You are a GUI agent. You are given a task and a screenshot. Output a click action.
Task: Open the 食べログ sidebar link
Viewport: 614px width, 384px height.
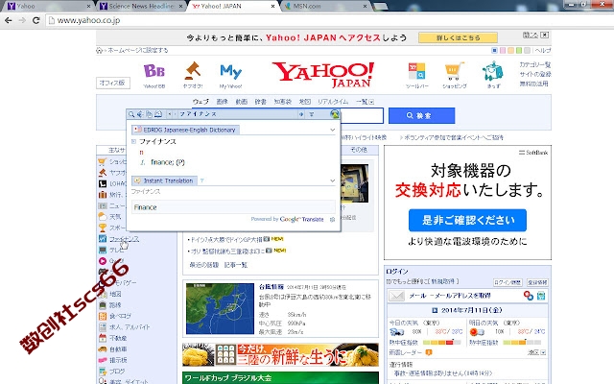point(120,316)
